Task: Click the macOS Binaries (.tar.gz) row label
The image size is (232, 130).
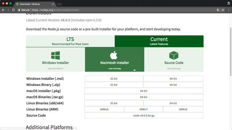Action: pos(45,97)
